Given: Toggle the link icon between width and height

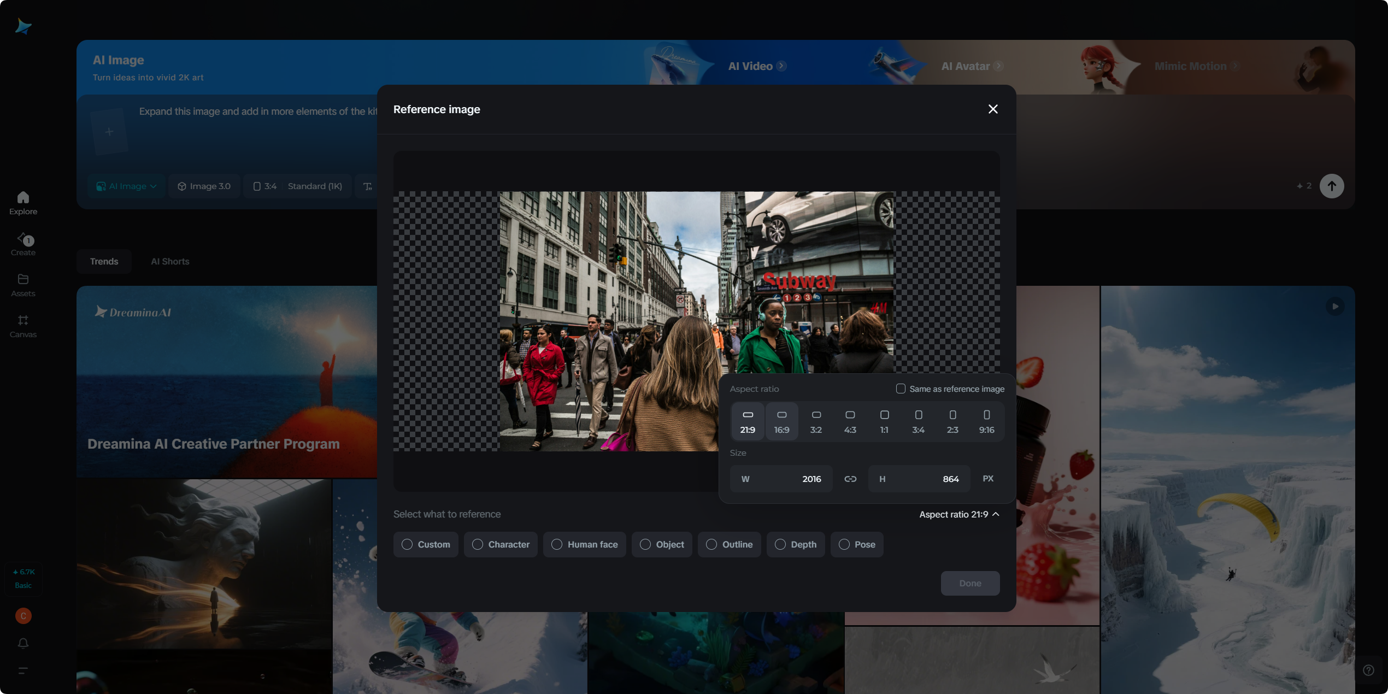Looking at the screenshot, I should pos(850,479).
